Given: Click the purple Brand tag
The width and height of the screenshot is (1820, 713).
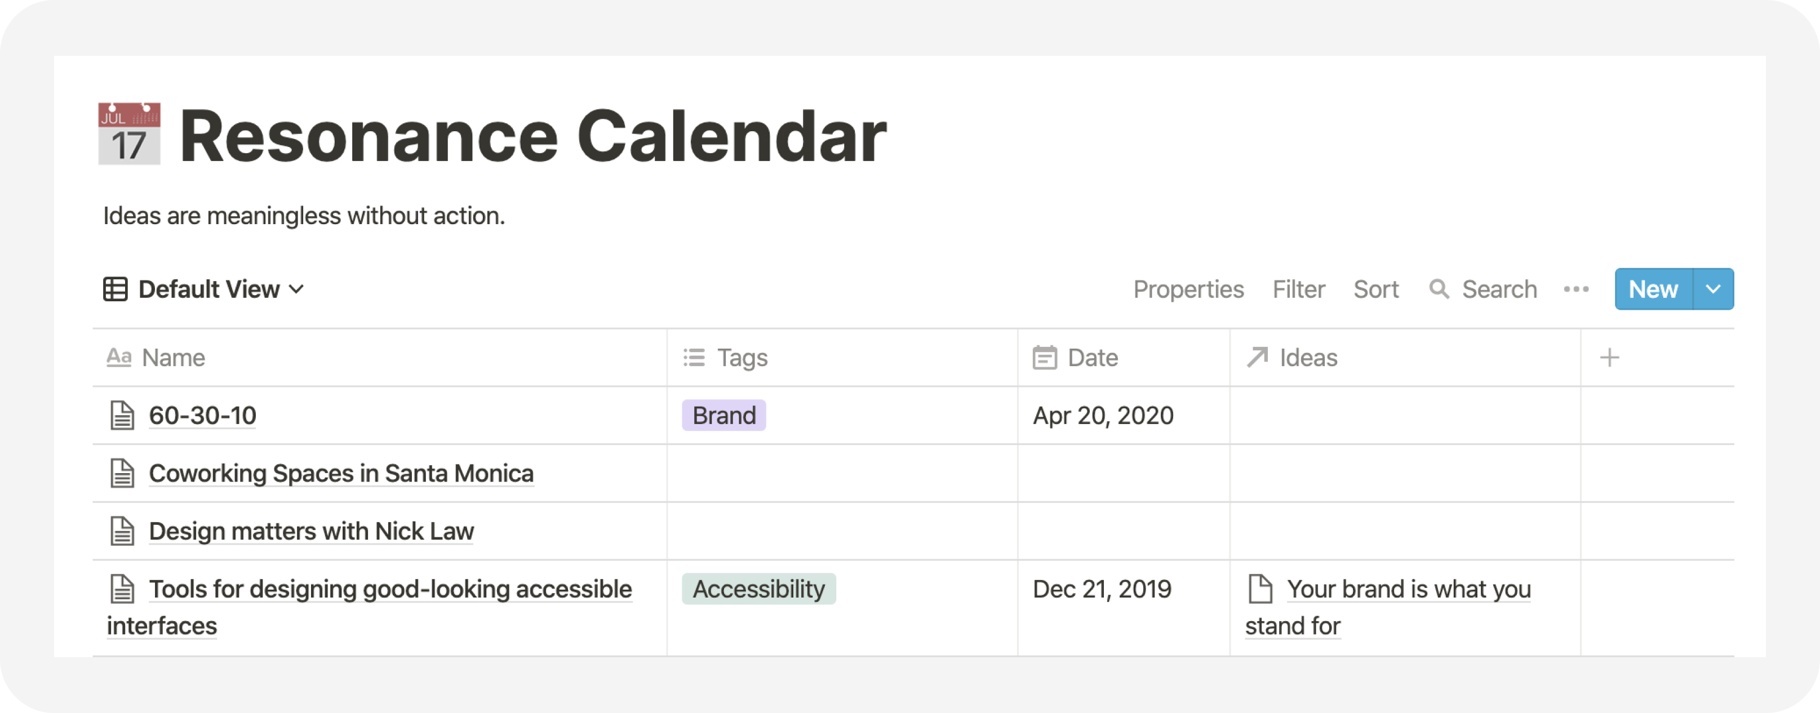Looking at the screenshot, I should [x=723, y=415].
